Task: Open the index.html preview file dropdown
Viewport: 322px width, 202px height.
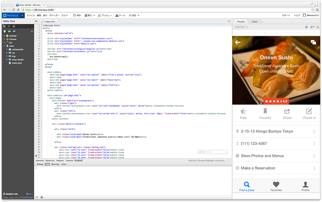Action: click(241, 27)
